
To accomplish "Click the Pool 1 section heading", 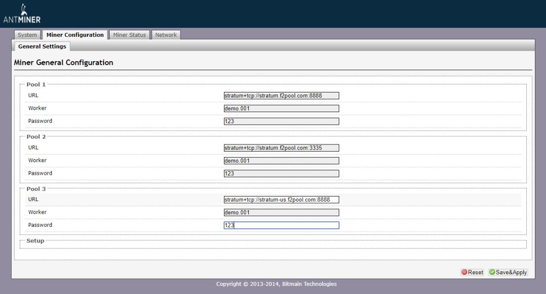I will 36,84.
